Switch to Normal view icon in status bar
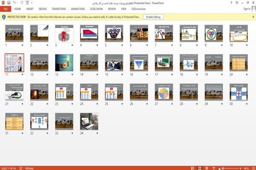This screenshot has height=170, width=256. 193,168
